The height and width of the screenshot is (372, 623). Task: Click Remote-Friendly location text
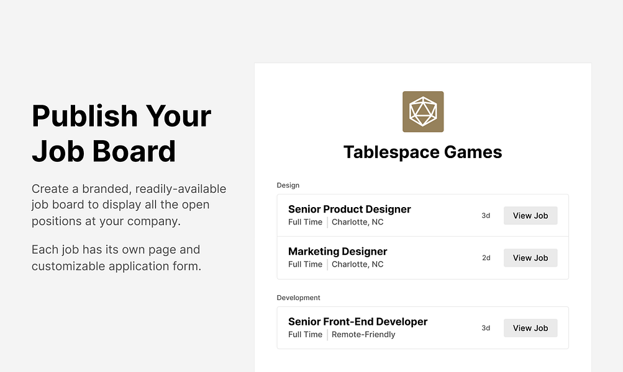pyautogui.click(x=363, y=334)
